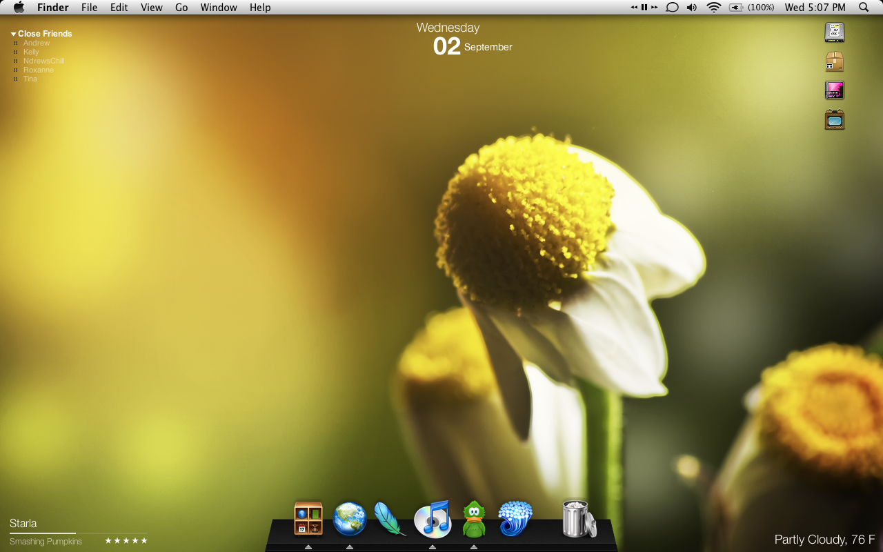Set the five-star song rating
883x552 pixels.
[126, 541]
